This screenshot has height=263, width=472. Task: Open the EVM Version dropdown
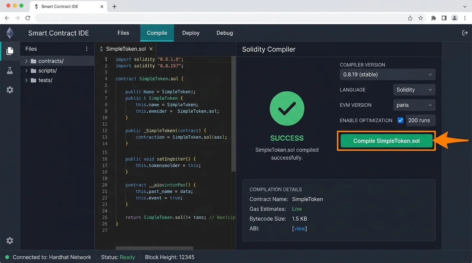coord(414,105)
